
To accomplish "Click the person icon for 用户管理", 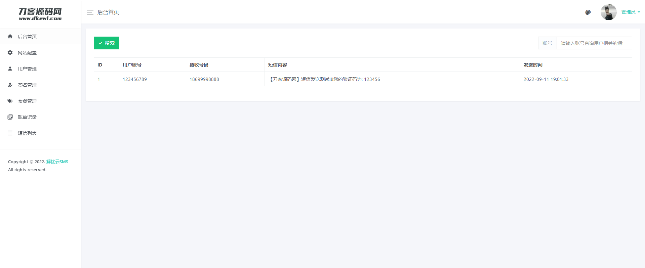I will (10, 69).
